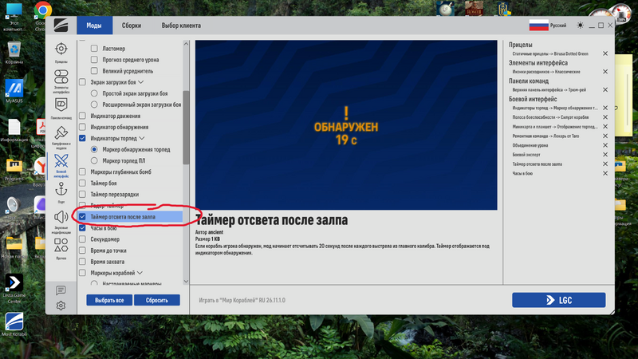Switch to the Сборки tab
Screen dimensions: 638x359
tap(132, 26)
